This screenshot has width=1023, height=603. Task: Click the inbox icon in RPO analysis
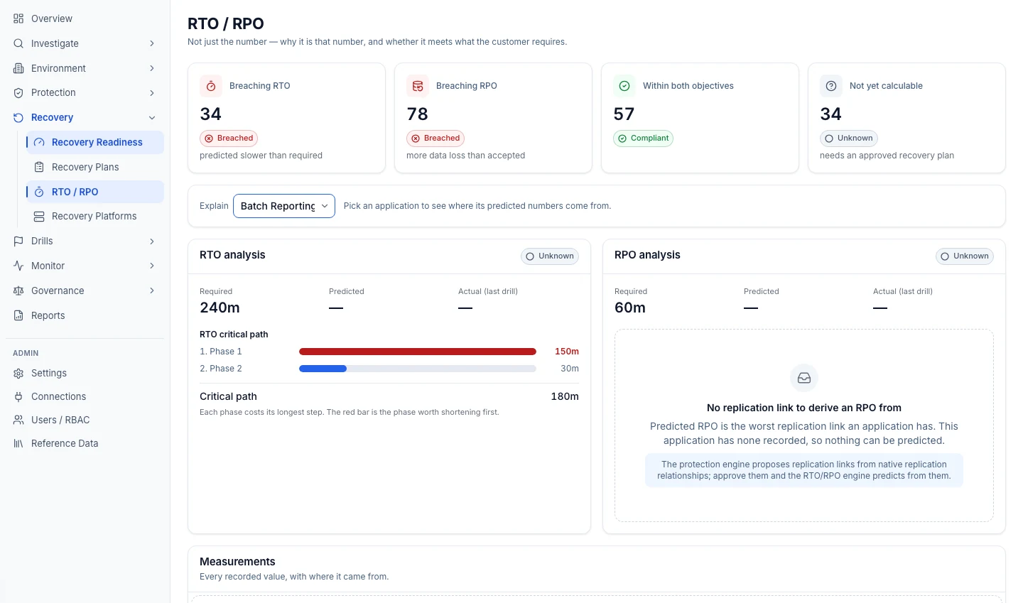click(x=804, y=378)
